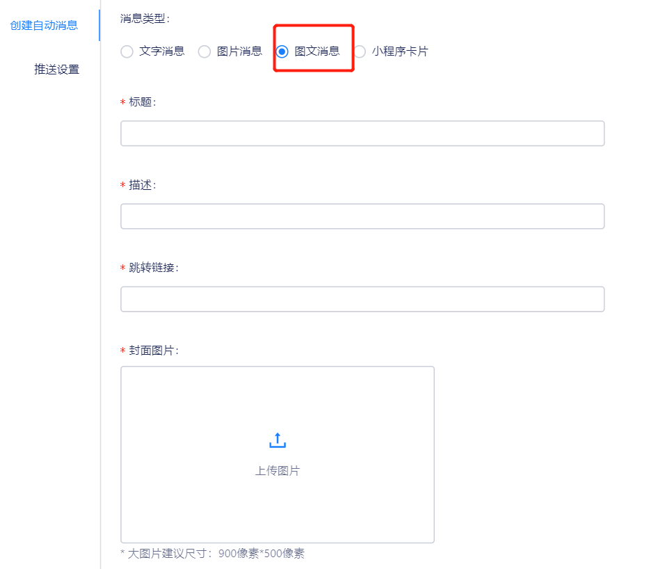The width and height of the screenshot is (647, 569).
Task: Focus the 标题 input field
Action: pos(362,134)
